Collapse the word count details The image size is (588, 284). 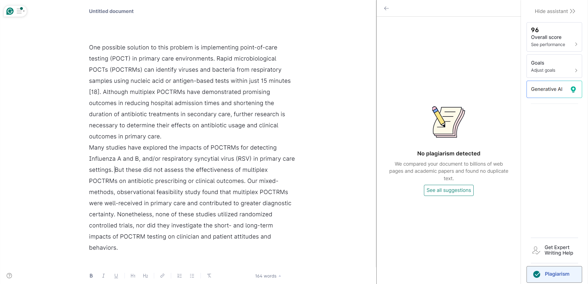point(280,276)
